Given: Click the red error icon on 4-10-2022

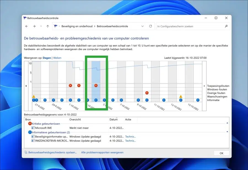Looking at the screenshot, I should coord(96,86).
